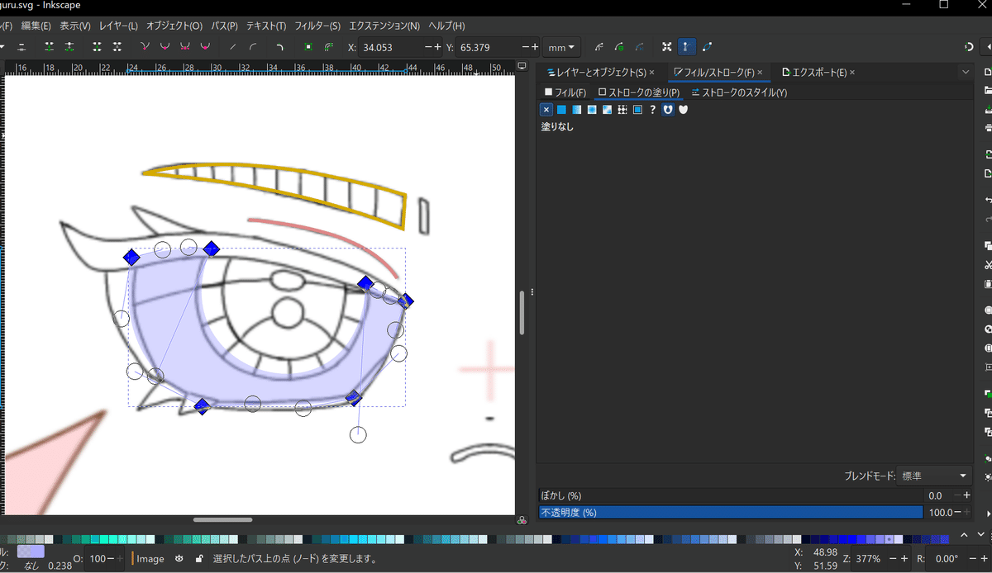Make selected nodes smooth

tap(165, 47)
